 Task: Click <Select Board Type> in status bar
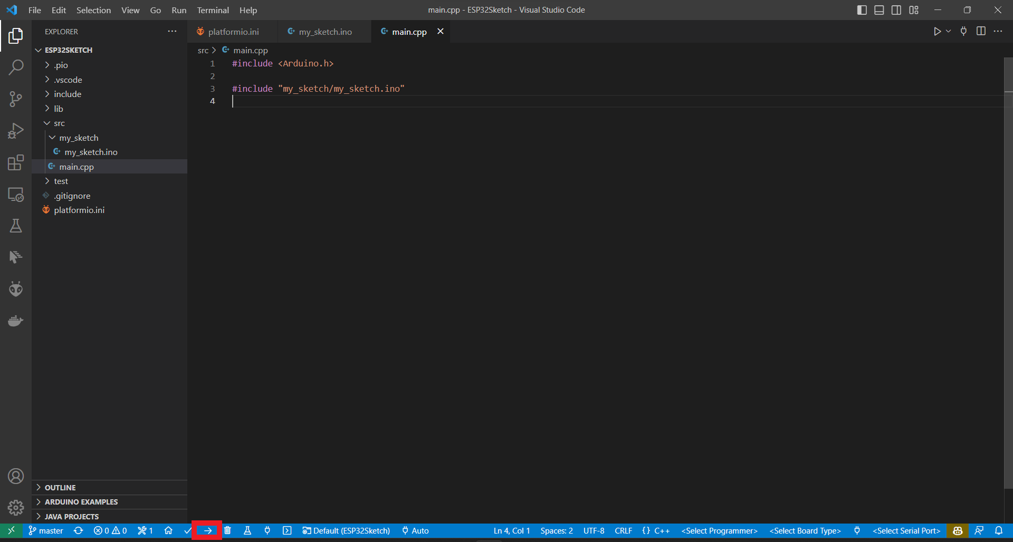(805, 530)
